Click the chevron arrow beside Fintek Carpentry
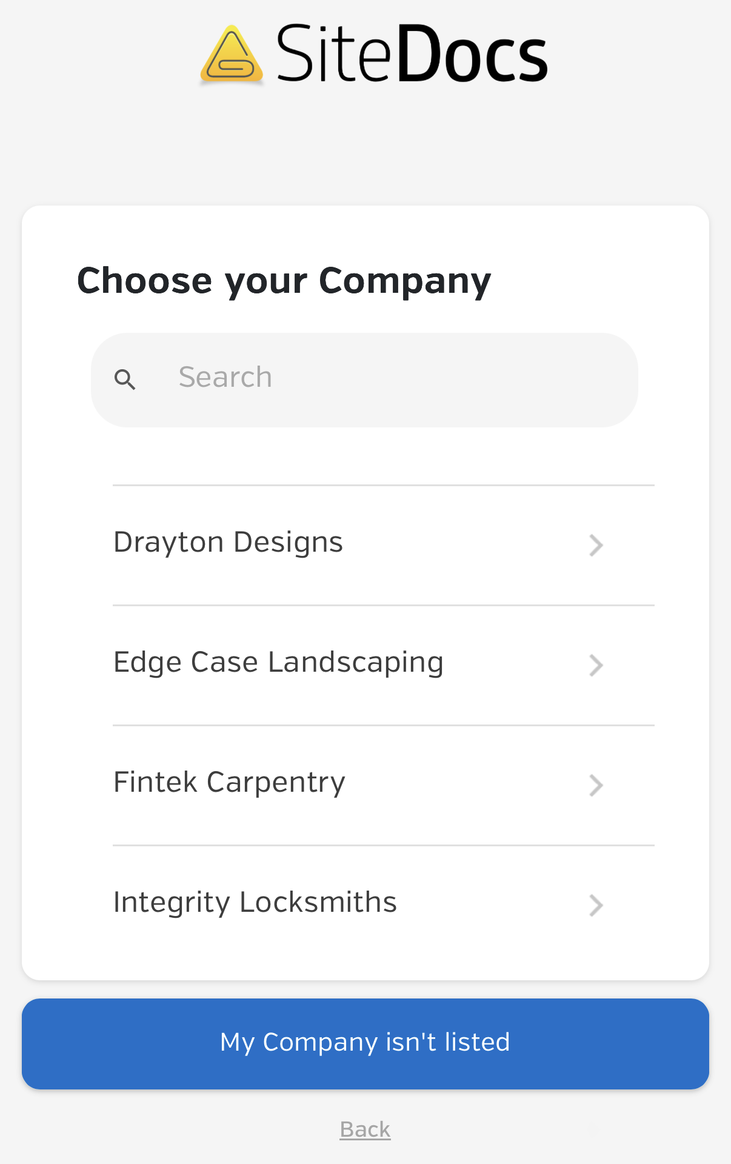731x1164 pixels. click(596, 785)
